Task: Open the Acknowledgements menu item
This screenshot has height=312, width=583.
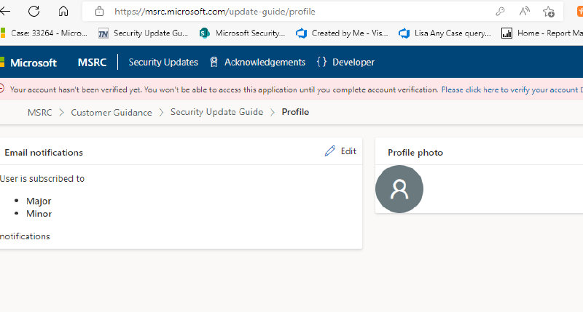Action: coord(257,63)
